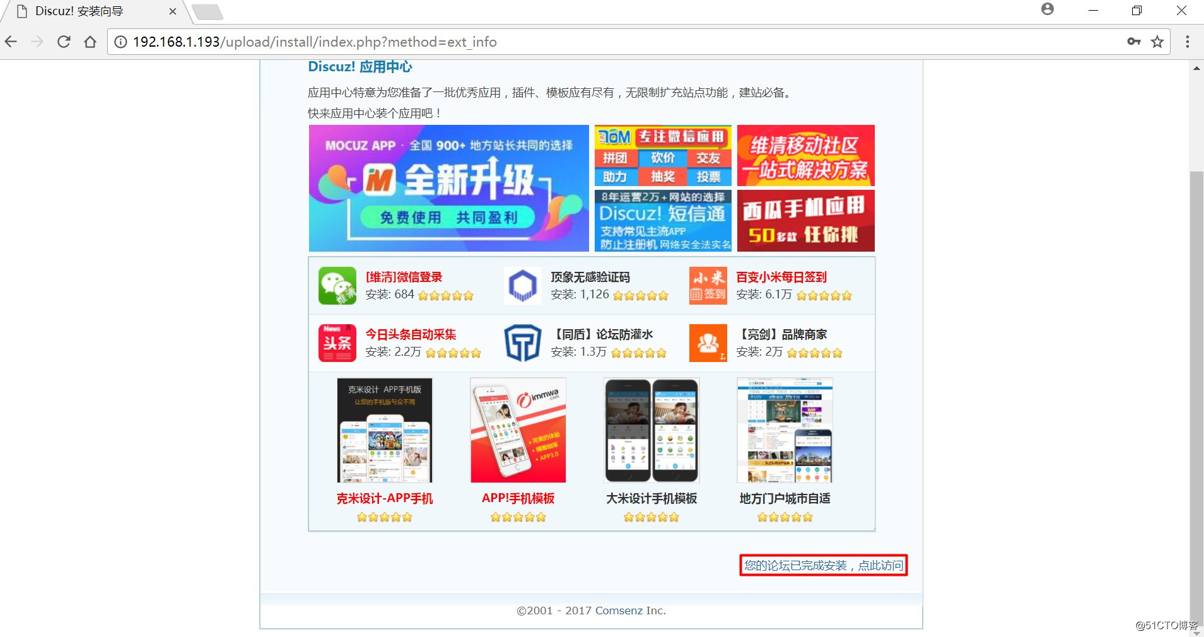The image size is (1204, 637).
Task: Bookmark this page with the star icon
Action: 1157,42
